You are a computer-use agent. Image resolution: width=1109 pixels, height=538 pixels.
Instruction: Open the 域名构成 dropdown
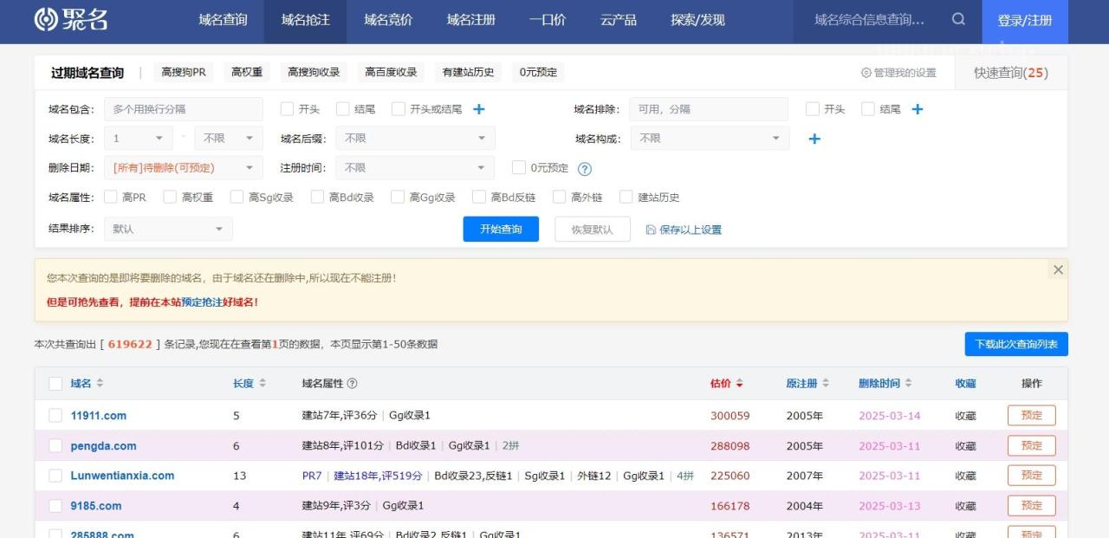pyautogui.click(x=710, y=139)
